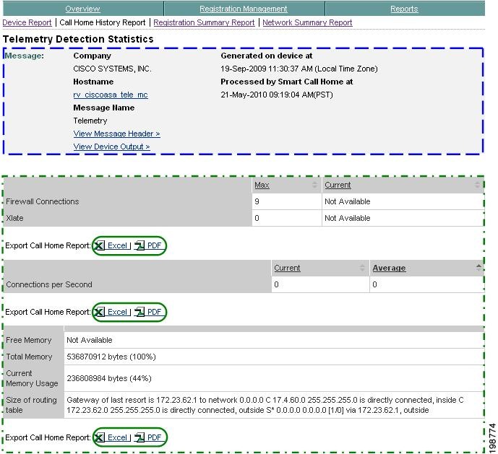Open the Registration Summary Report link
This screenshot has width=498, height=454.
click(204, 23)
